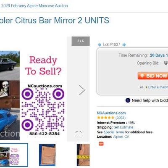This screenshot has width=168, height=168.
Task: Click the small orange badge under Location
Action: point(101,144)
